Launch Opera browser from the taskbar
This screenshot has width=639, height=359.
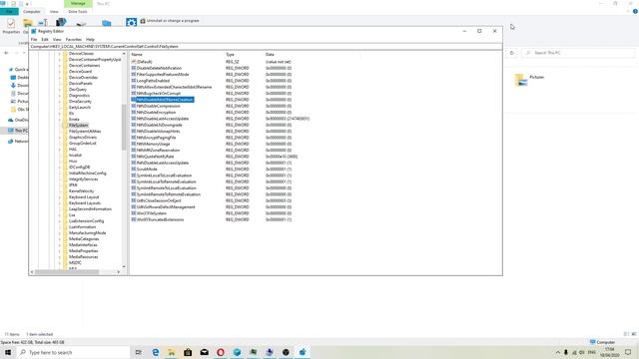[x=221, y=352]
